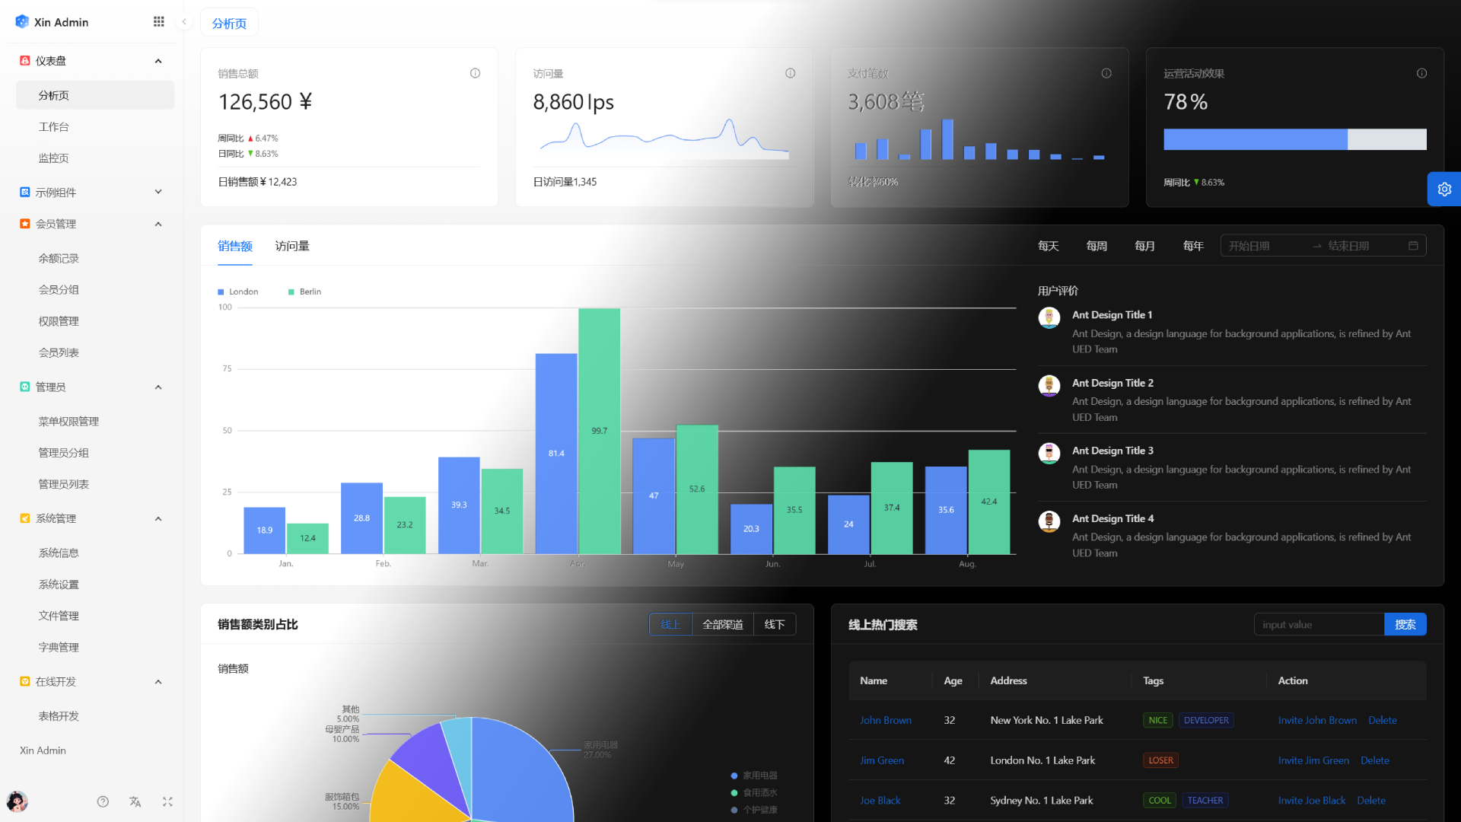This screenshot has height=822, width=1461.
Task: Open the user avatar in sidebar
Action: tap(17, 801)
